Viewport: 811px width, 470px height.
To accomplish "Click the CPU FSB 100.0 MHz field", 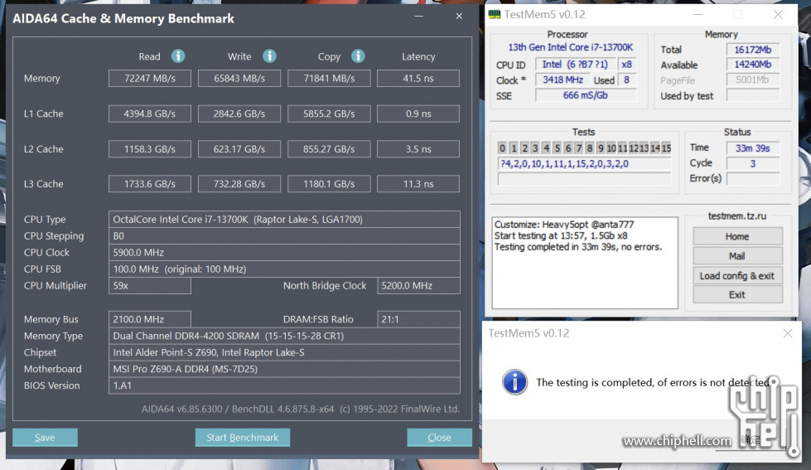I will (284, 269).
